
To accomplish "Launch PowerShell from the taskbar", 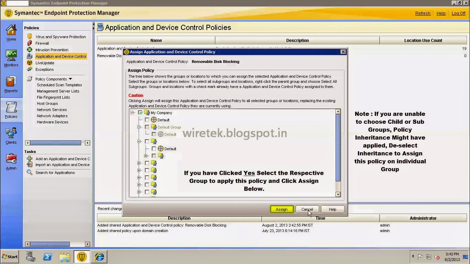I will click(47, 256).
